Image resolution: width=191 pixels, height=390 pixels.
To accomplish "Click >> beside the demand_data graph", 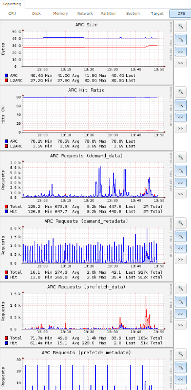I will (x=180, y=194).
